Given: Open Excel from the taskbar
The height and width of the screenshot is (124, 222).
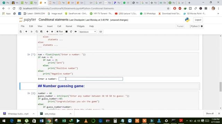Looking at the screenshot, I should [64, 121].
